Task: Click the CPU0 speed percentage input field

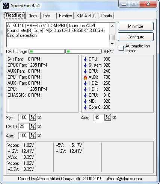Action: (24, 126)
